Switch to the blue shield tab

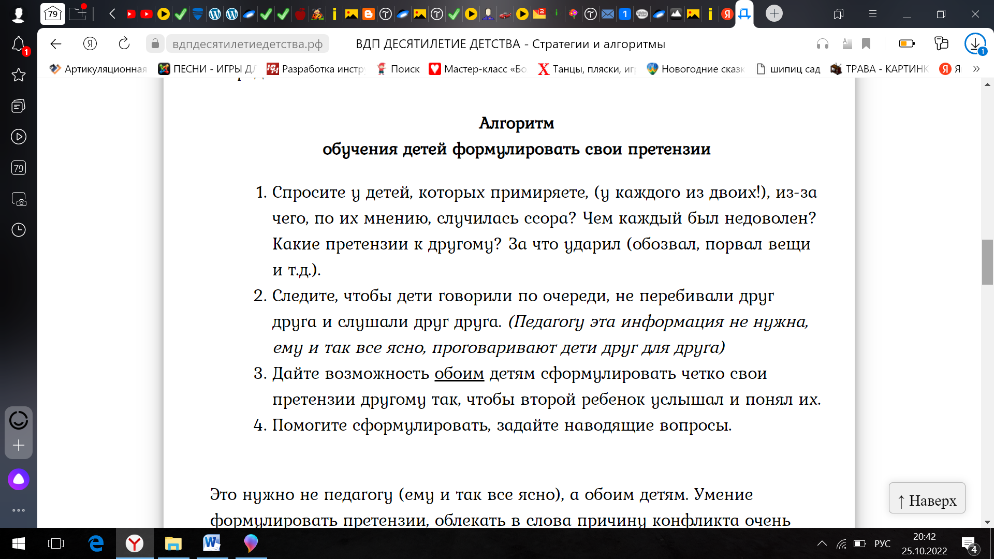point(197,14)
